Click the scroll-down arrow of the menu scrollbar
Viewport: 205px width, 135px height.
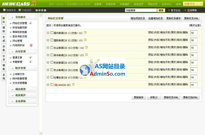coord(41,133)
